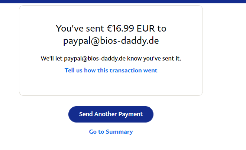Click the EUR currency text in heading
Image resolution: width=246 pixels, height=150 pixels.
[146, 28]
